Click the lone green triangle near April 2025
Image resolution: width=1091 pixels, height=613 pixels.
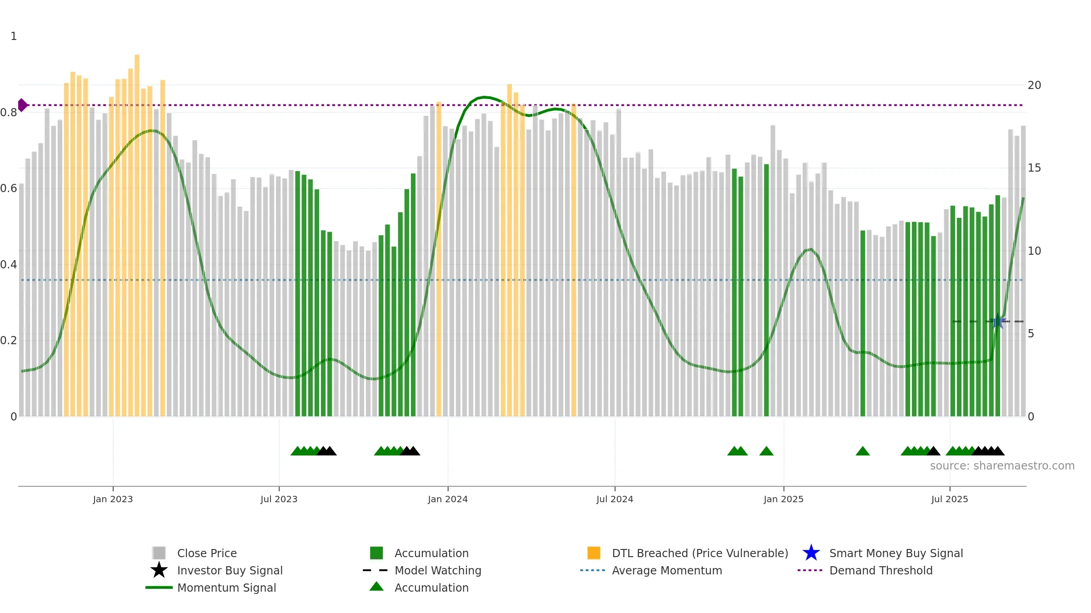click(x=862, y=451)
